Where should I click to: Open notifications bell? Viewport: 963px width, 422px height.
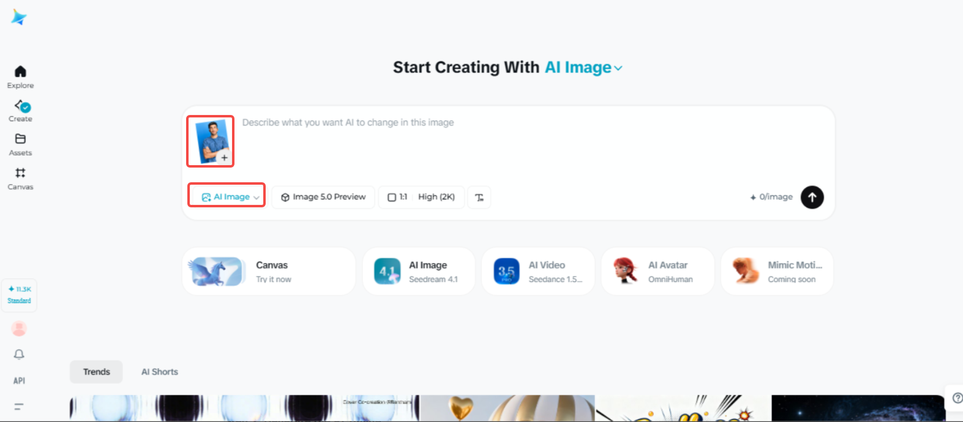tap(19, 355)
